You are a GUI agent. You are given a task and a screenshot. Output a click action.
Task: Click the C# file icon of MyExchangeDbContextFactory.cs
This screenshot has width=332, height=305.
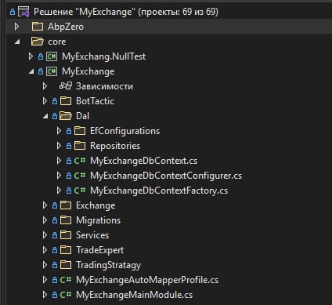click(x=80, y=191)
